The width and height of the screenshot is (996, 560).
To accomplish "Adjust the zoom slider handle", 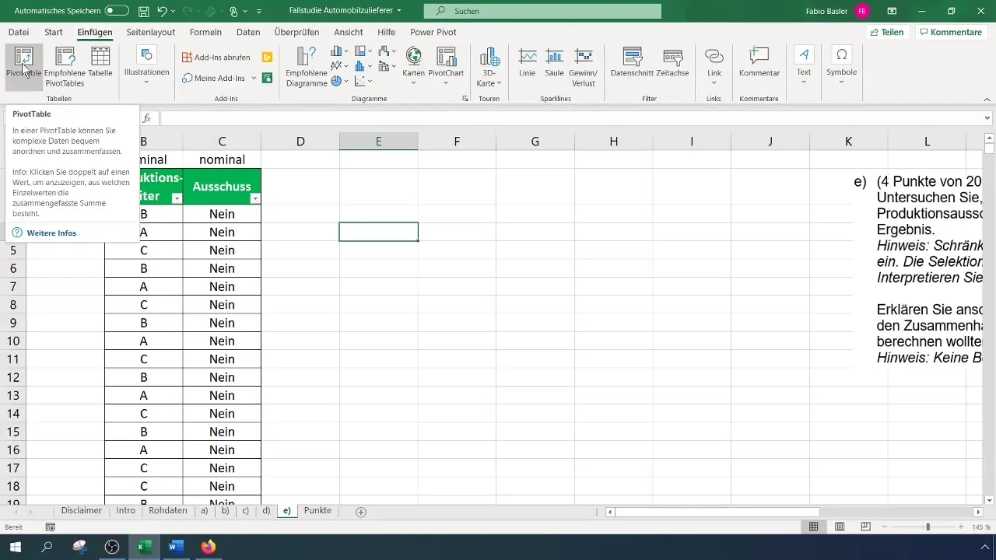I will click(928, 527).
